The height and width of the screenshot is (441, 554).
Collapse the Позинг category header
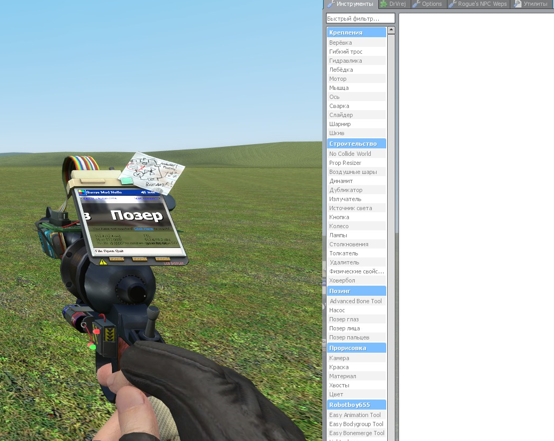pos(356,291)
